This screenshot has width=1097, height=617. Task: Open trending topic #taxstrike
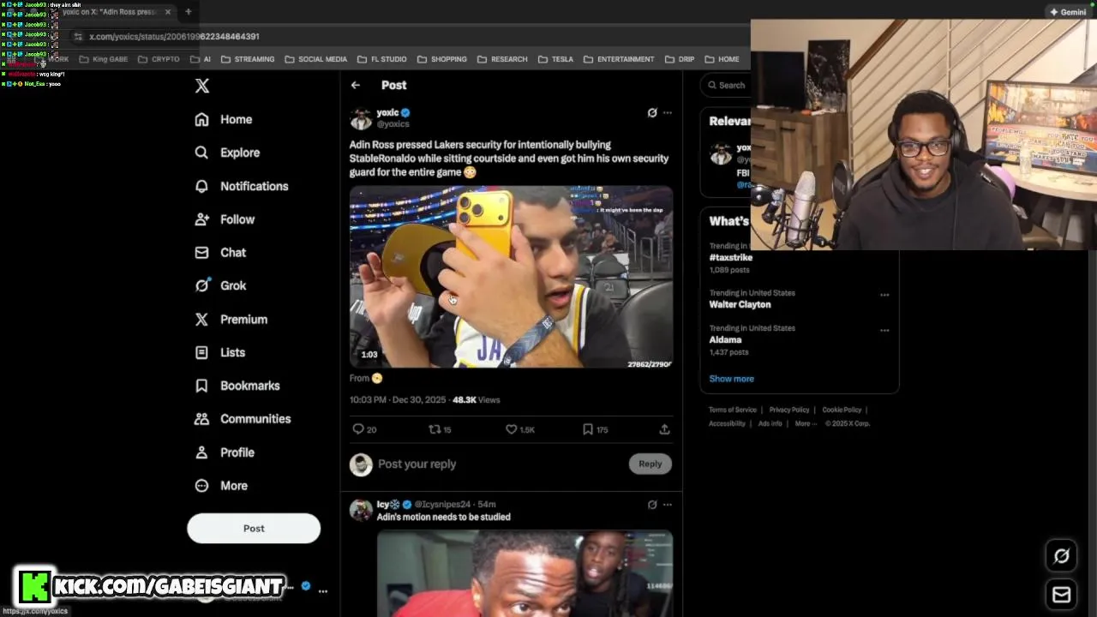(731, 258)
